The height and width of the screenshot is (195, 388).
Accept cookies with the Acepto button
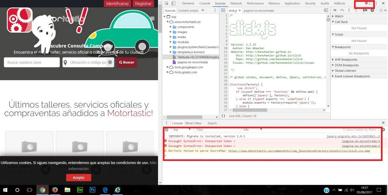(79, 177)
